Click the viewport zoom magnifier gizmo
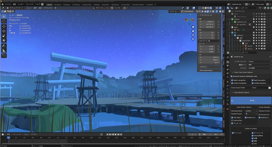The image size is (272, 147). pyautogui.click(x=193, y=26)
